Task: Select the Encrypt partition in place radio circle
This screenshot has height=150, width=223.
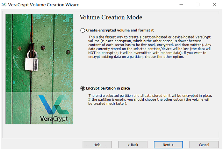Action: 83,89
